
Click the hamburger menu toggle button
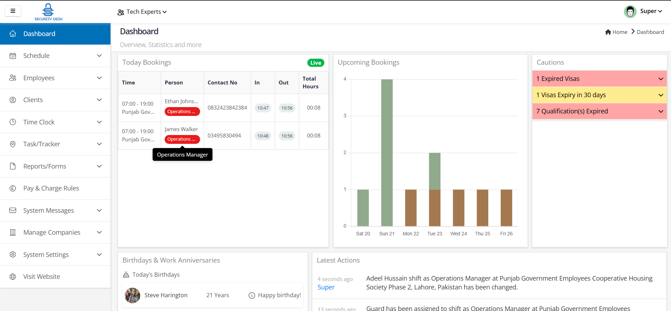pyautogui.click(x=13, y=11)
